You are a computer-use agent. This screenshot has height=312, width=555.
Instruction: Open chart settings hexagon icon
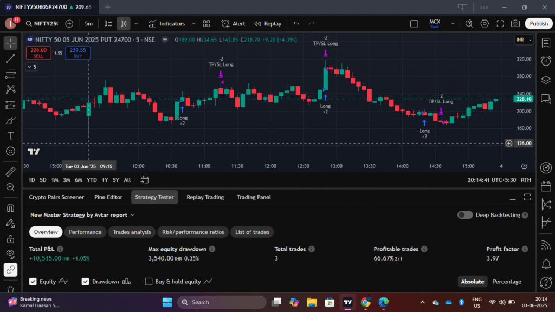(x=485, y=24)
